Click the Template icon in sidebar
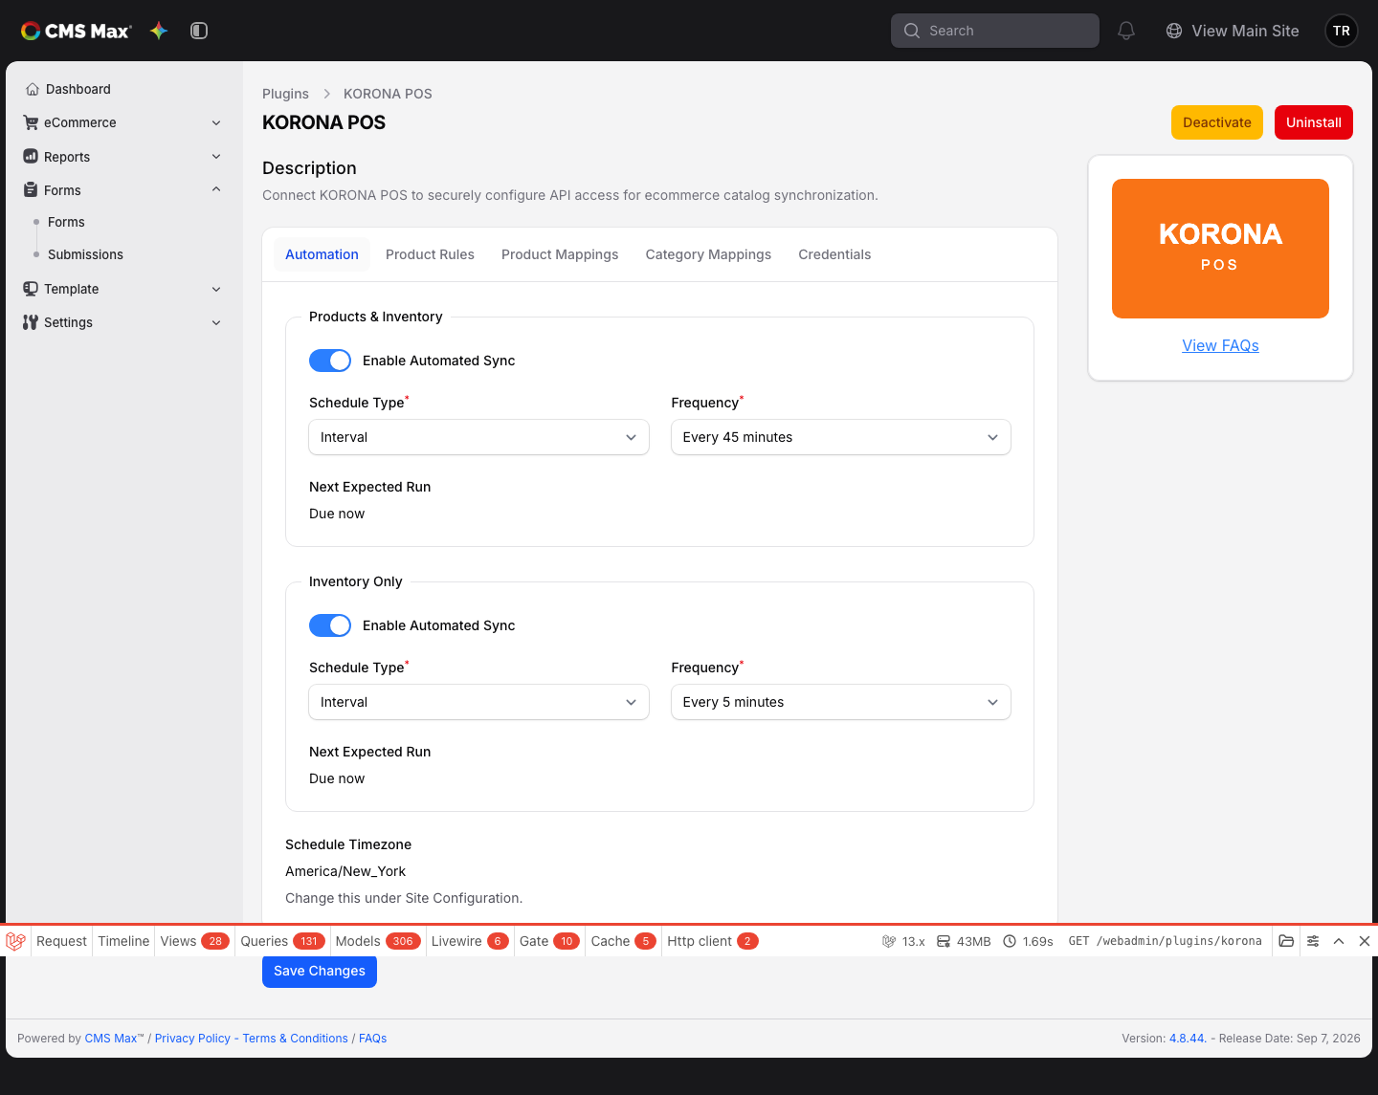 tap(31, 289)
